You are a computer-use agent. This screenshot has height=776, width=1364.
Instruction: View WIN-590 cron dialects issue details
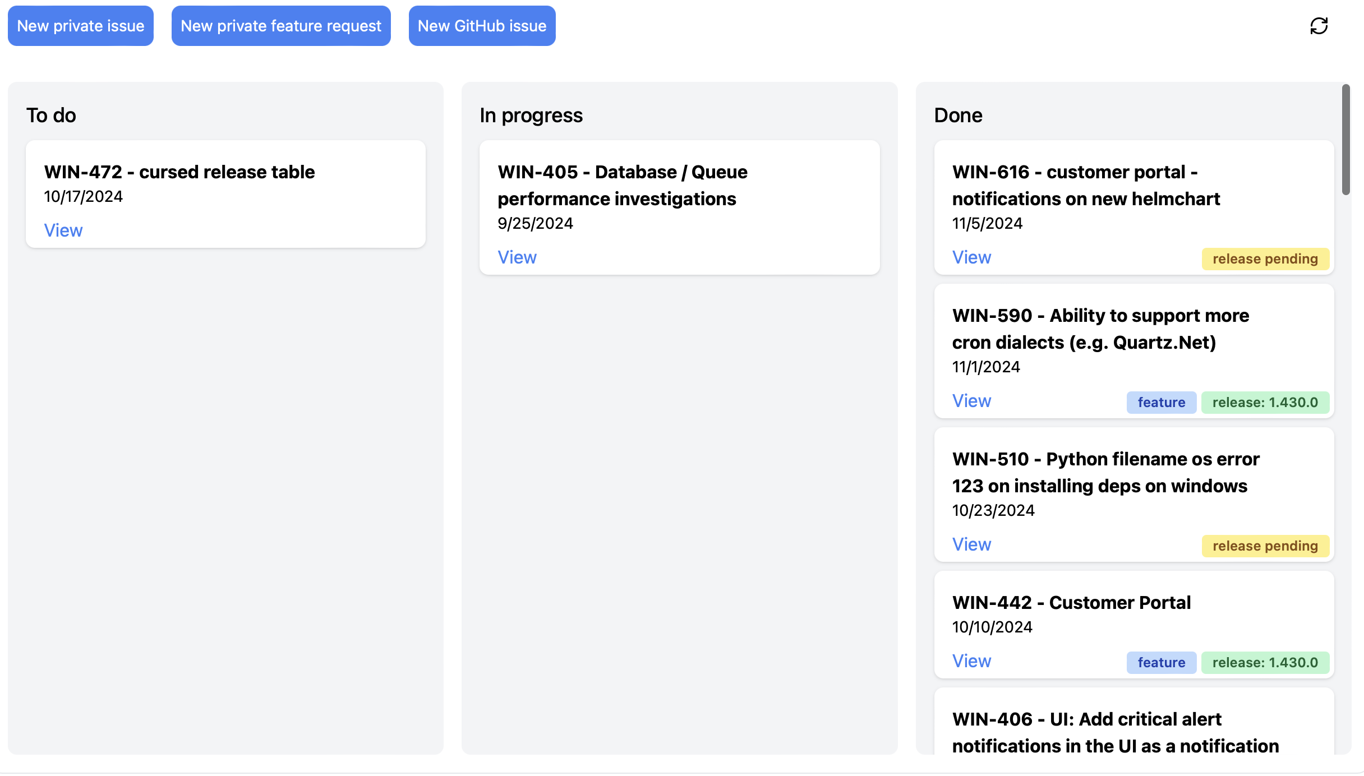tap(971, 400)
